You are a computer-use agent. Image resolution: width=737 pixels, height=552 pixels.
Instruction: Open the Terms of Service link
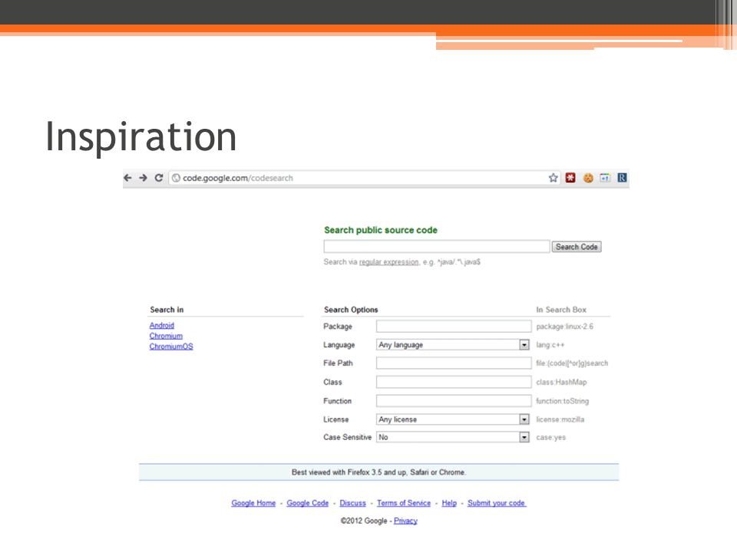(404, 503)
